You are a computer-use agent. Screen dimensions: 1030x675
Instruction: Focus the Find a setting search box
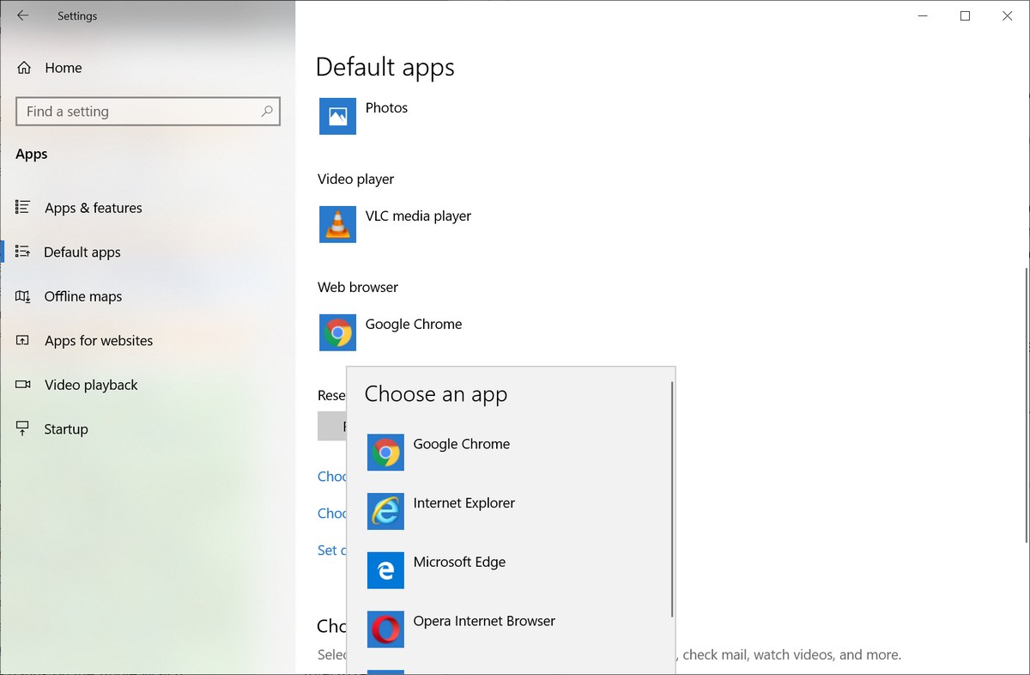(x=148, y=112)
